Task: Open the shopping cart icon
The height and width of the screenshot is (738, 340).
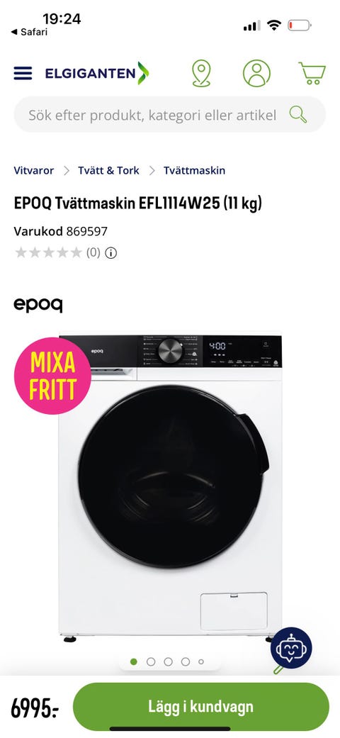Action: [x=312, y=73]
